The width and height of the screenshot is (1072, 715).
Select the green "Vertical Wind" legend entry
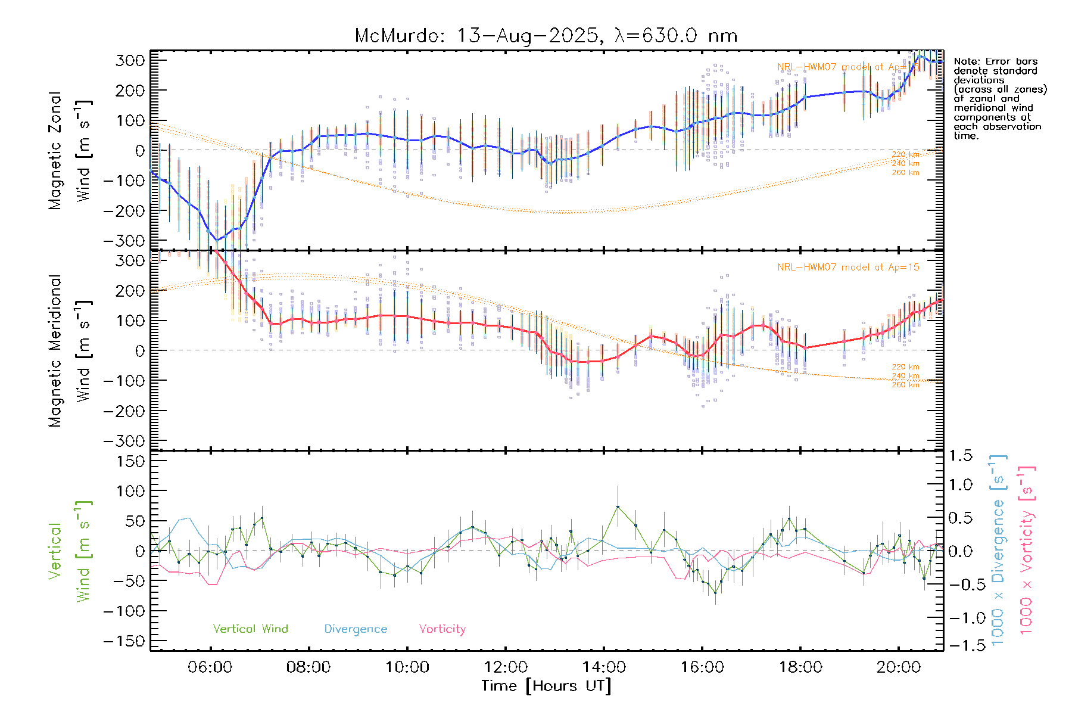[x=250, y=629]
